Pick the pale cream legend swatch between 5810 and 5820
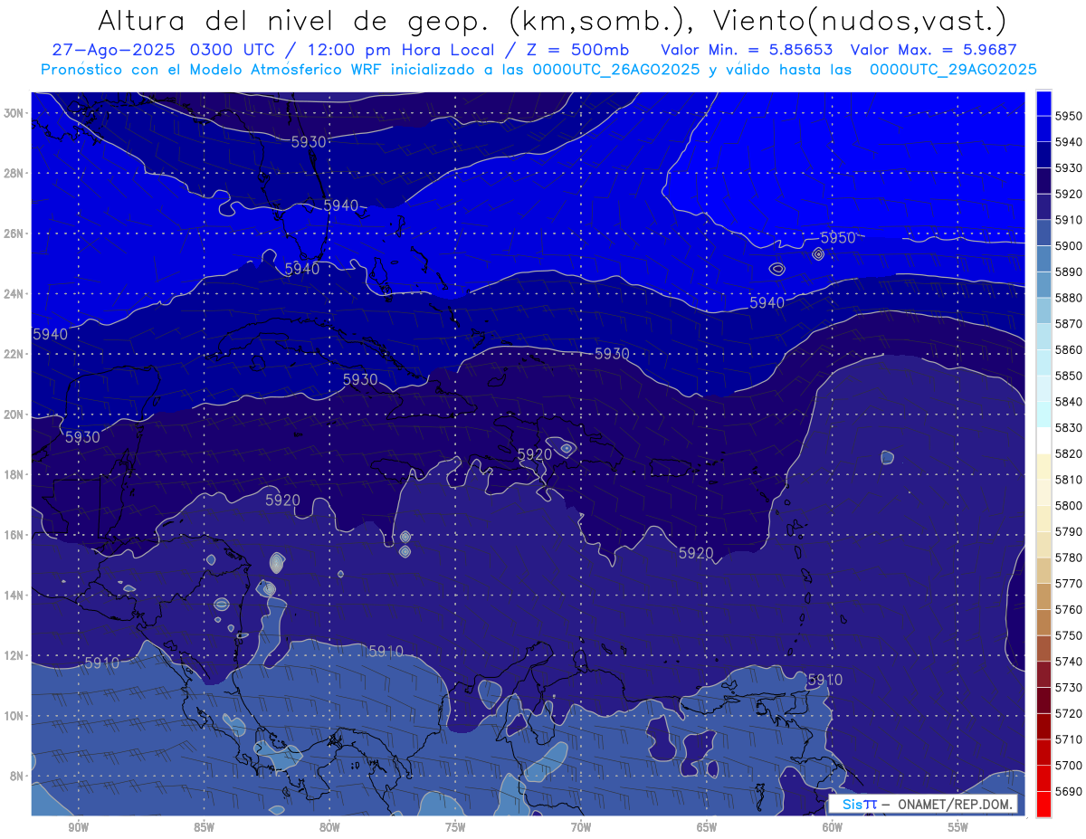Viewport: 1086px width, 839px height. (x=1043, y=466)
